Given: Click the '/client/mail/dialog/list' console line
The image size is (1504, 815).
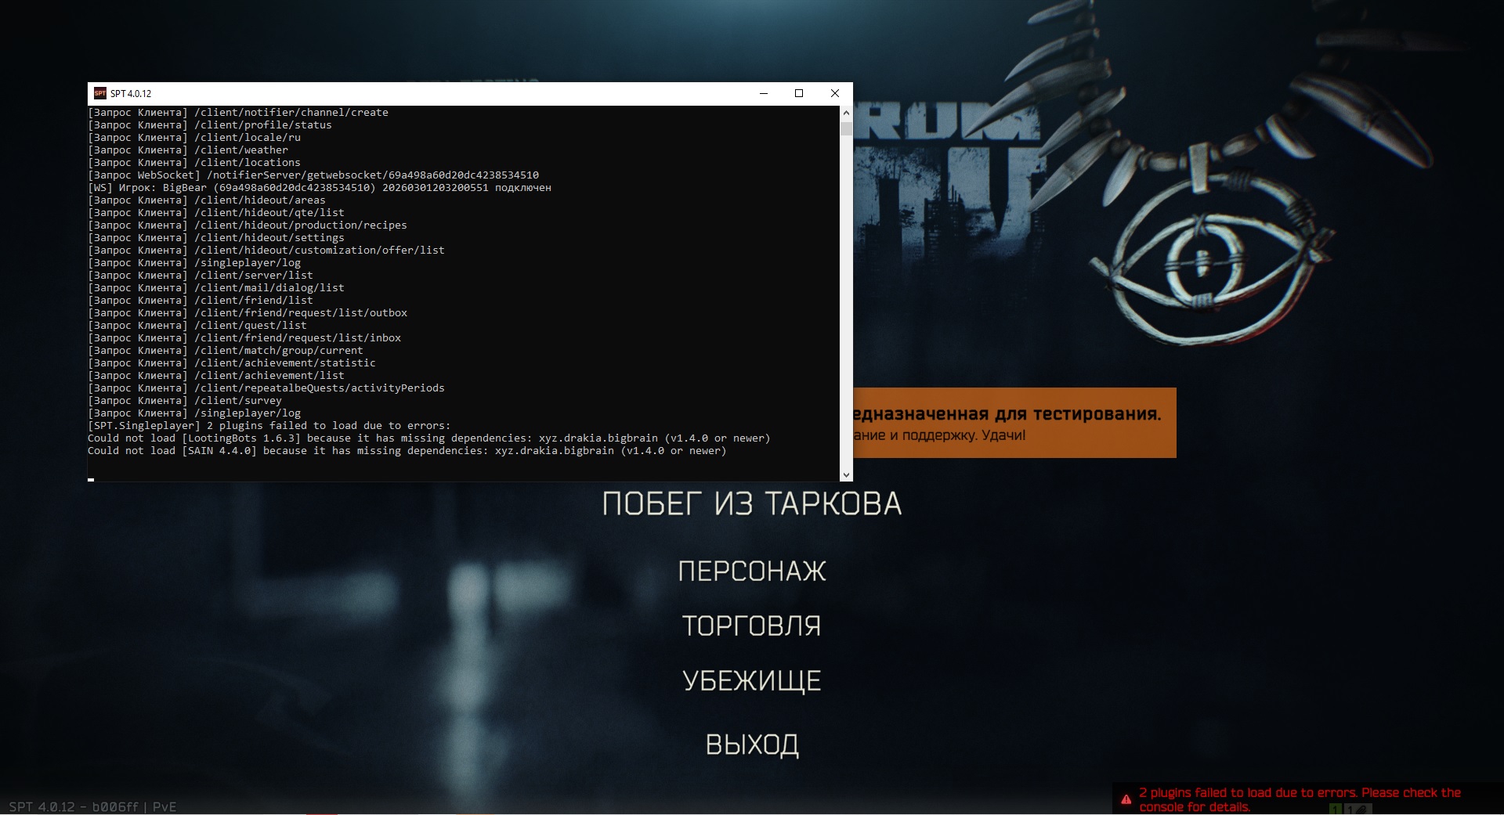Looking at the screenshot, I should [216, 288].
